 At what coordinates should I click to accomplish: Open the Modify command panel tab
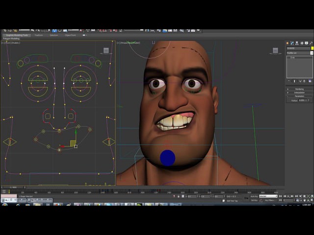[x=292, y=43]
